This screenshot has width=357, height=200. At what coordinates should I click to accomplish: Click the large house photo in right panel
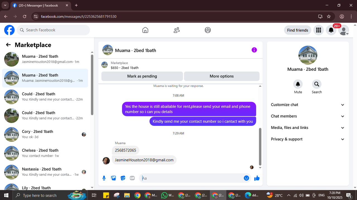(308, 55)
